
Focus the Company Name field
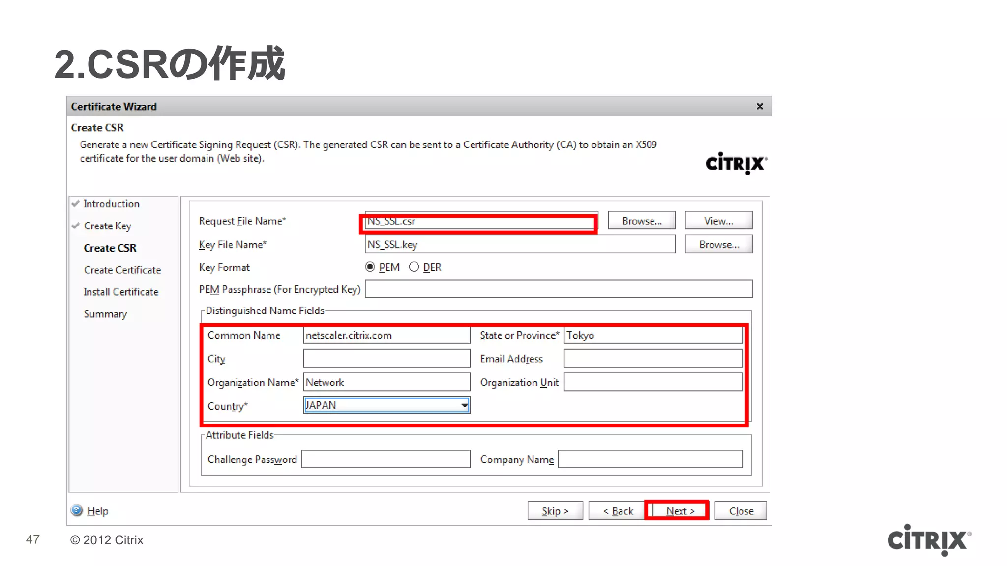(651, 459)
